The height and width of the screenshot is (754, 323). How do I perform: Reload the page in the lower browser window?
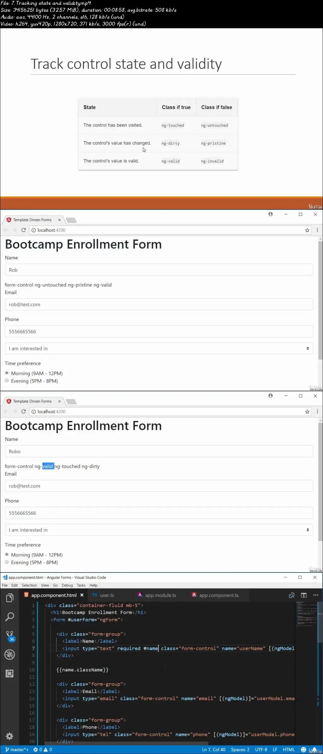pos(23,412)
